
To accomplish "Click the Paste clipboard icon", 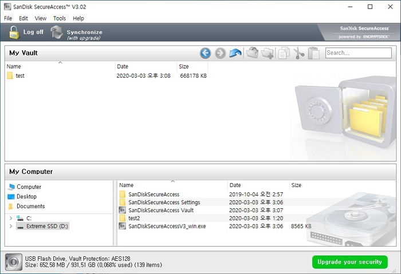I will (313, 53).
